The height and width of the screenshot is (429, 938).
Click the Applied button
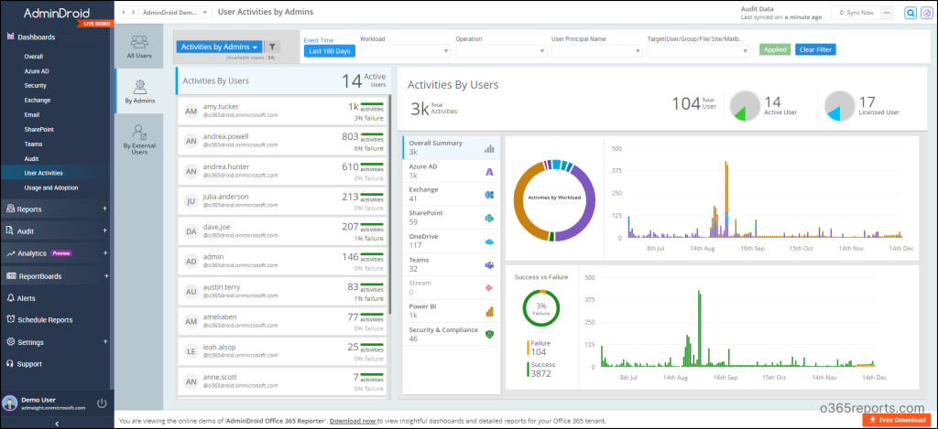click(775, 49)
